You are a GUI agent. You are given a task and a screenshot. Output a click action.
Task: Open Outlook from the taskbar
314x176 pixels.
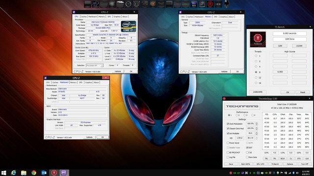tap(44, 173)
